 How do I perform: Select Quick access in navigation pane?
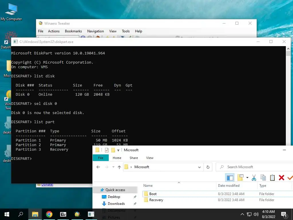[115, 190]
